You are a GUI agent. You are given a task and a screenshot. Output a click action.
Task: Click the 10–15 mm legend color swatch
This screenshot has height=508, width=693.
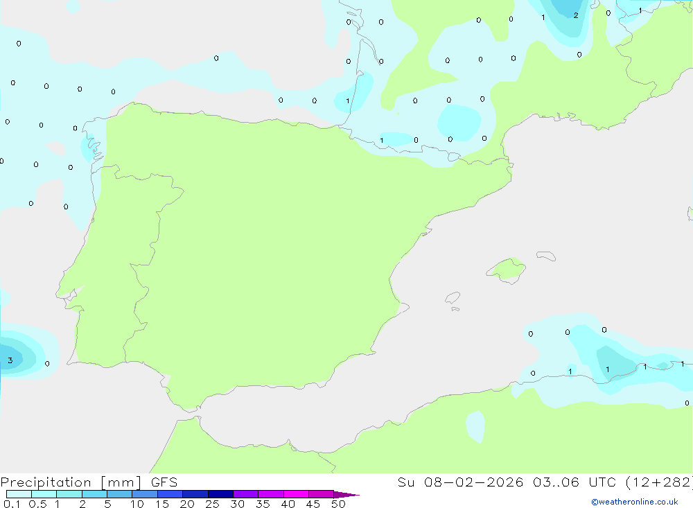145,494
